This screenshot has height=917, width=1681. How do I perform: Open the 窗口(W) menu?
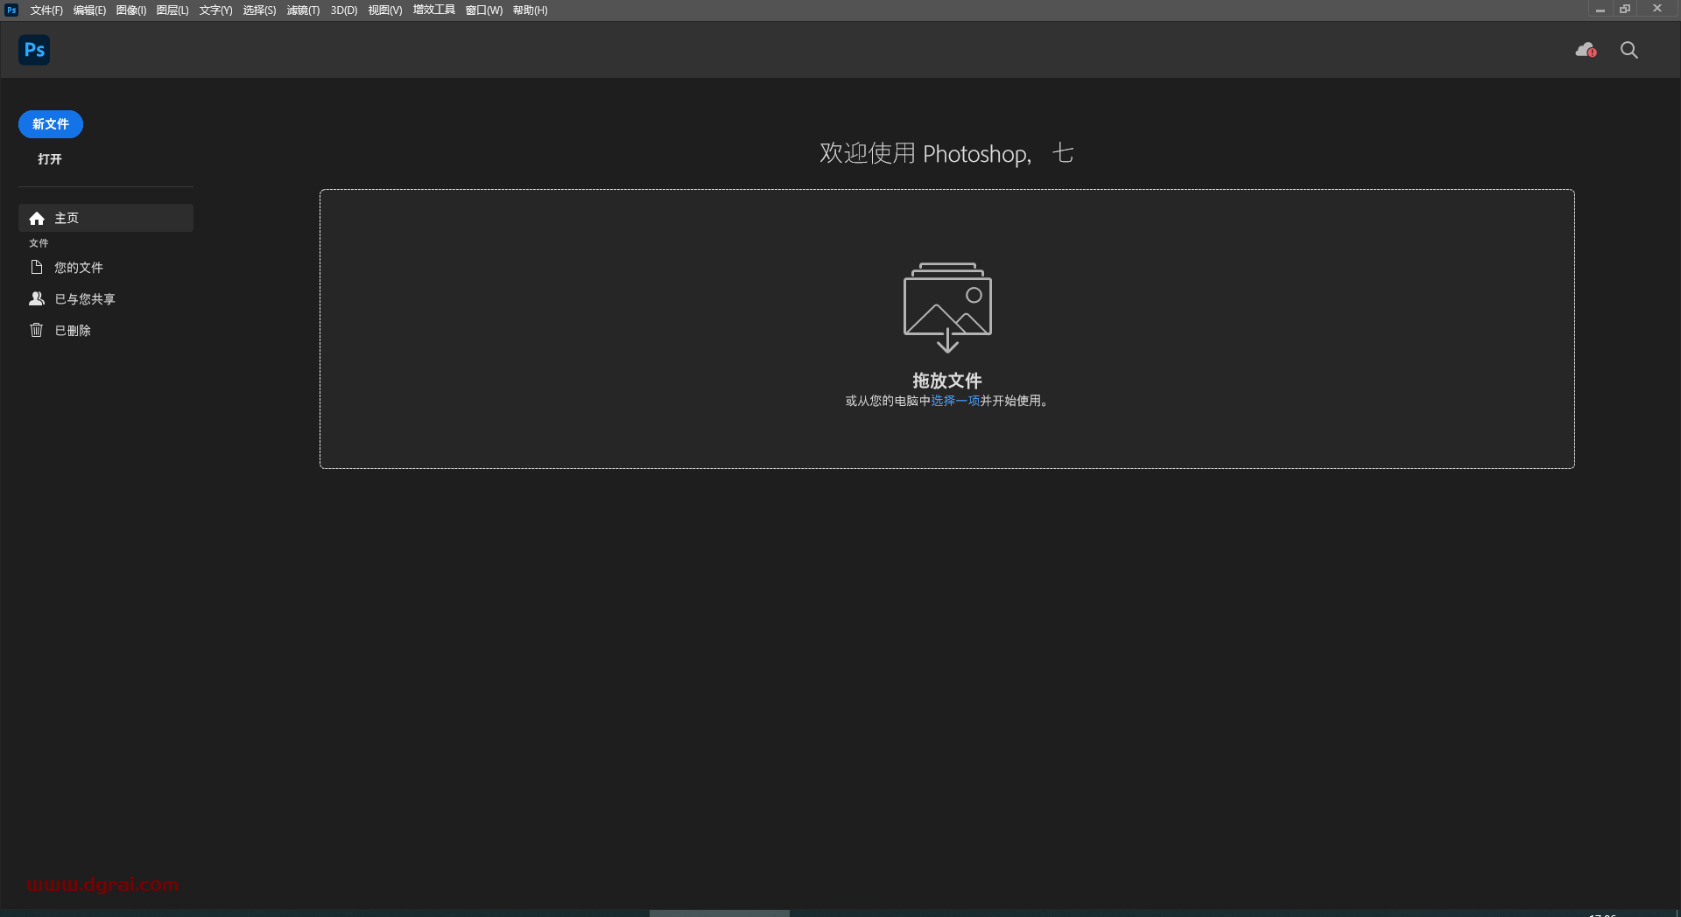[x=484, y=10]
